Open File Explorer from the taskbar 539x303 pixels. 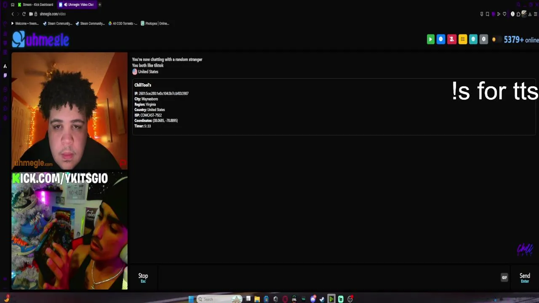click(257, 299)
